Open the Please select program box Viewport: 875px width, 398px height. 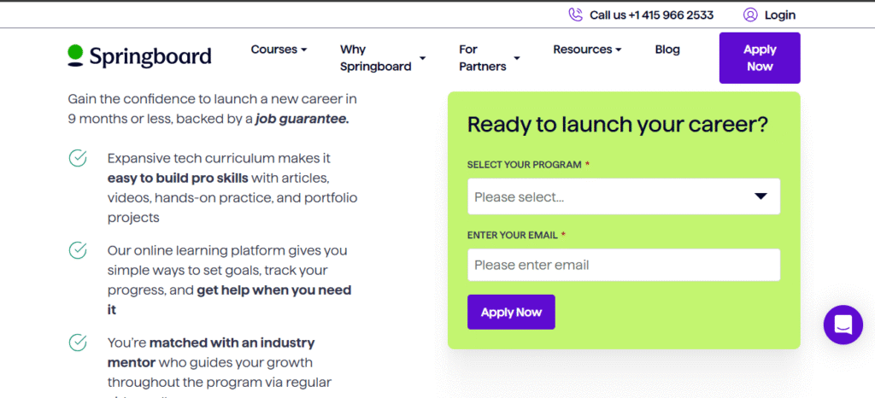pos(607,196)
